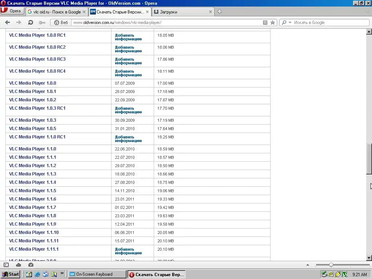
Task: Select the date 14.11.2010
Action: point(125,191)
